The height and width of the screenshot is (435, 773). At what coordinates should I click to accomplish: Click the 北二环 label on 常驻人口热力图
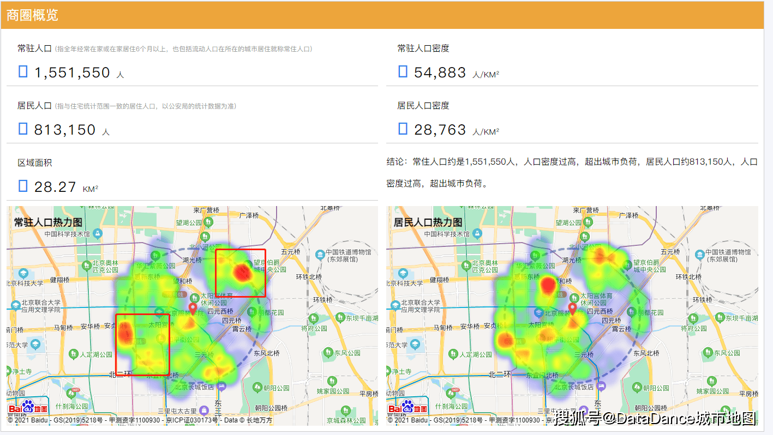pyautogui.click(x=120, y=374)
